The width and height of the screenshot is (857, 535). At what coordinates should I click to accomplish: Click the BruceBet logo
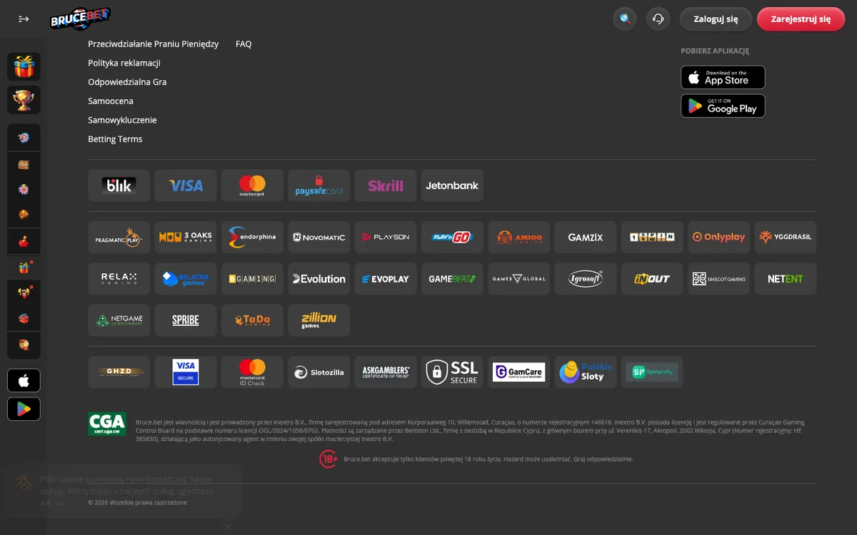[80, 19]
